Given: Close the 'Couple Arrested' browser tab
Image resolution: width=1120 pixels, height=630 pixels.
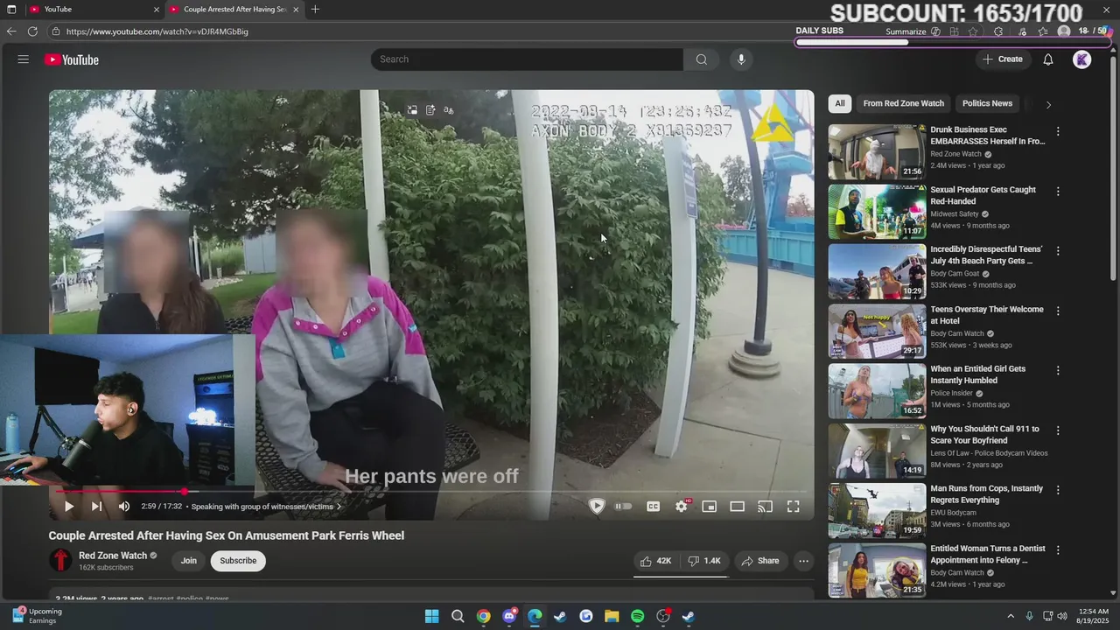Looking at the screenshot, I should pos(296,10).
